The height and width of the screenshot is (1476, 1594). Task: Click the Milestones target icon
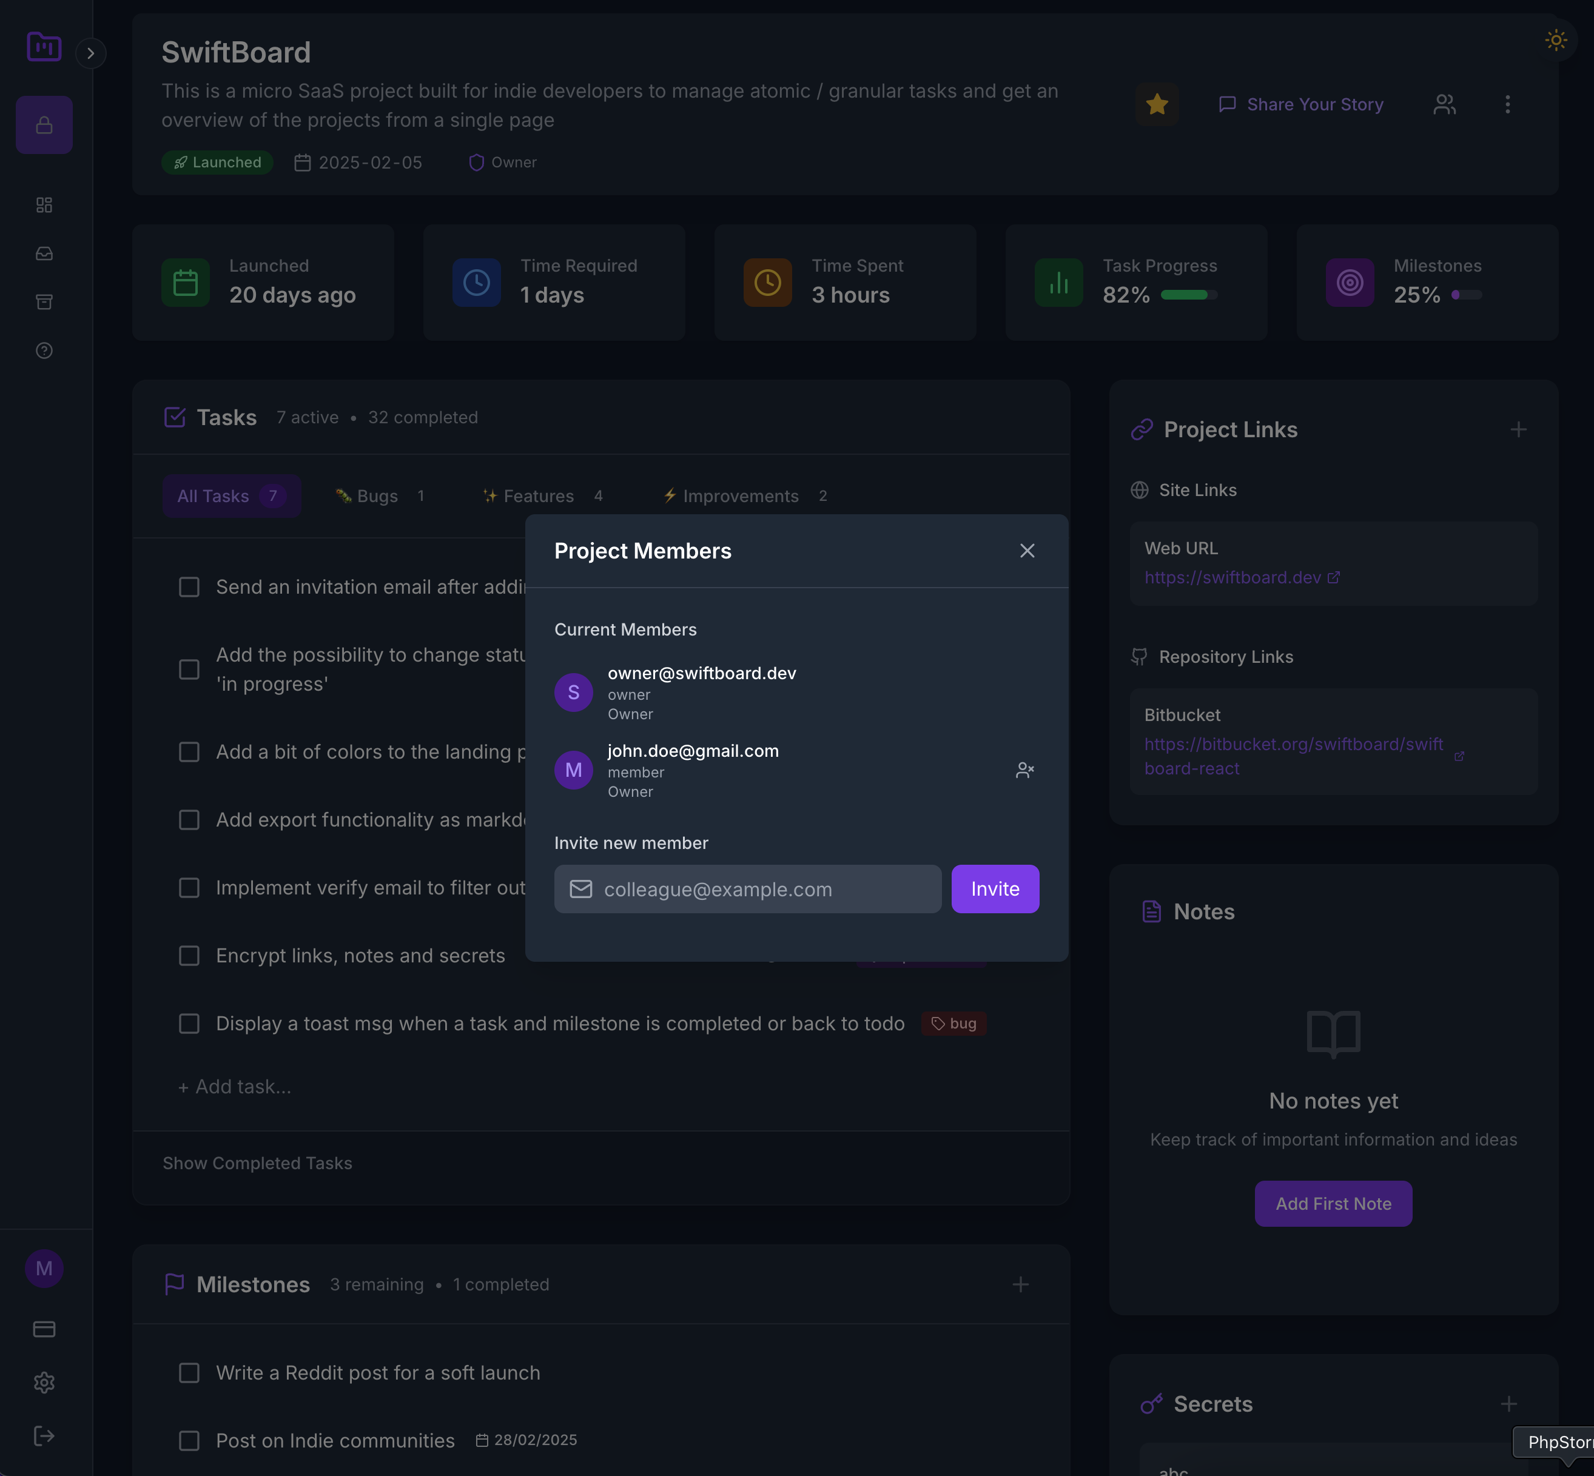click(1350, 283)
